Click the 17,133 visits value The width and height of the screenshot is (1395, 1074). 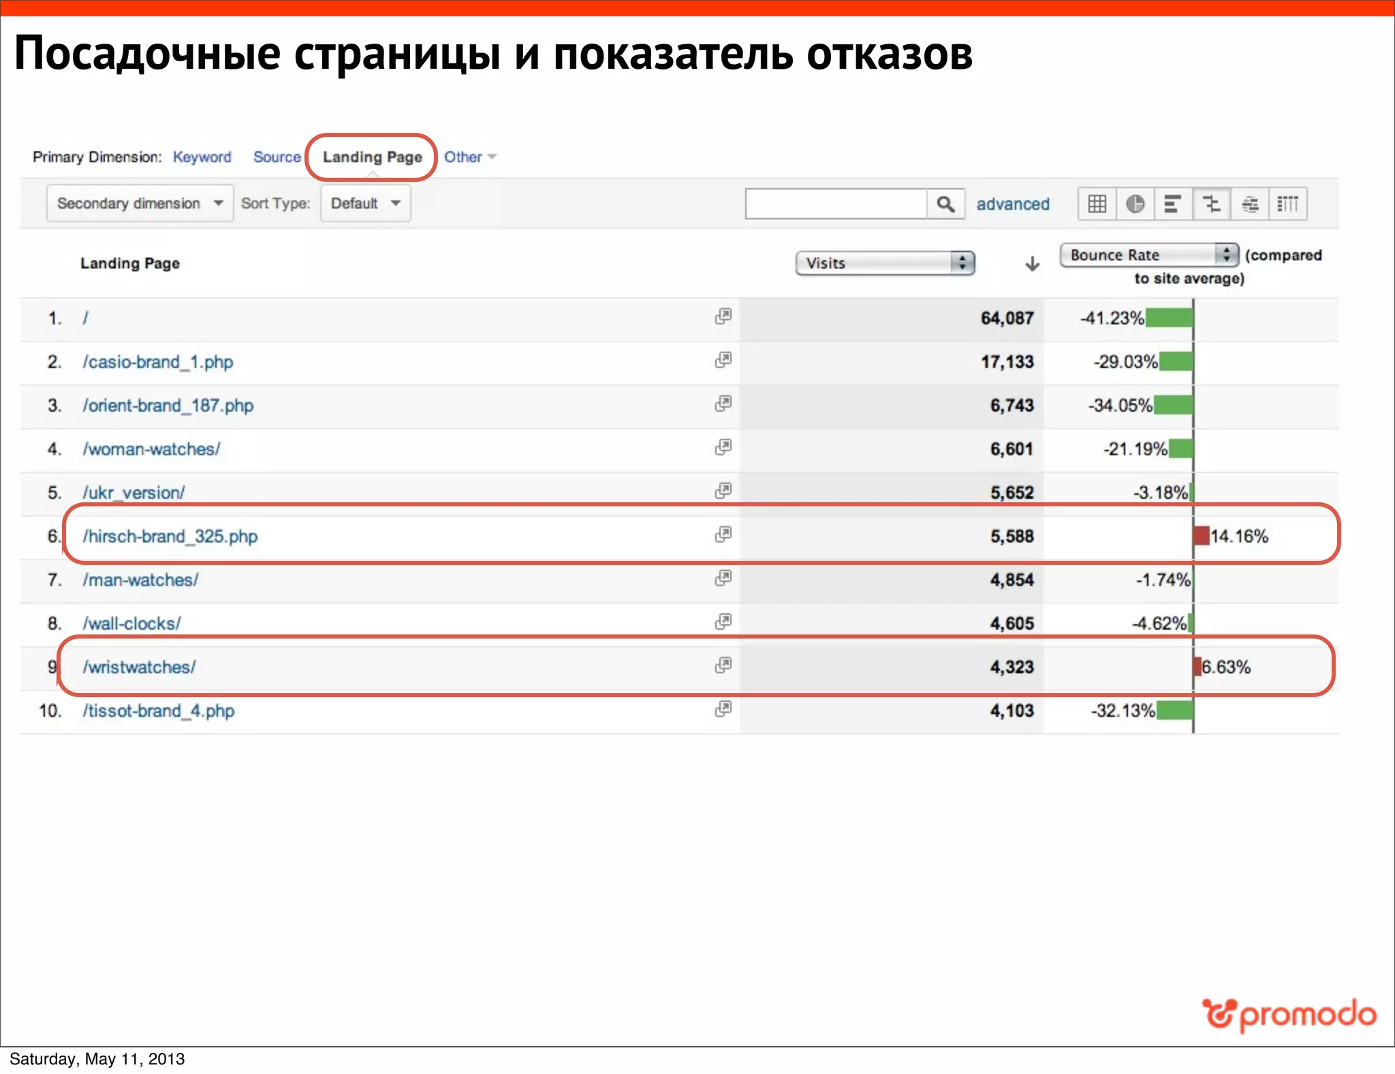pos(1007,362)
